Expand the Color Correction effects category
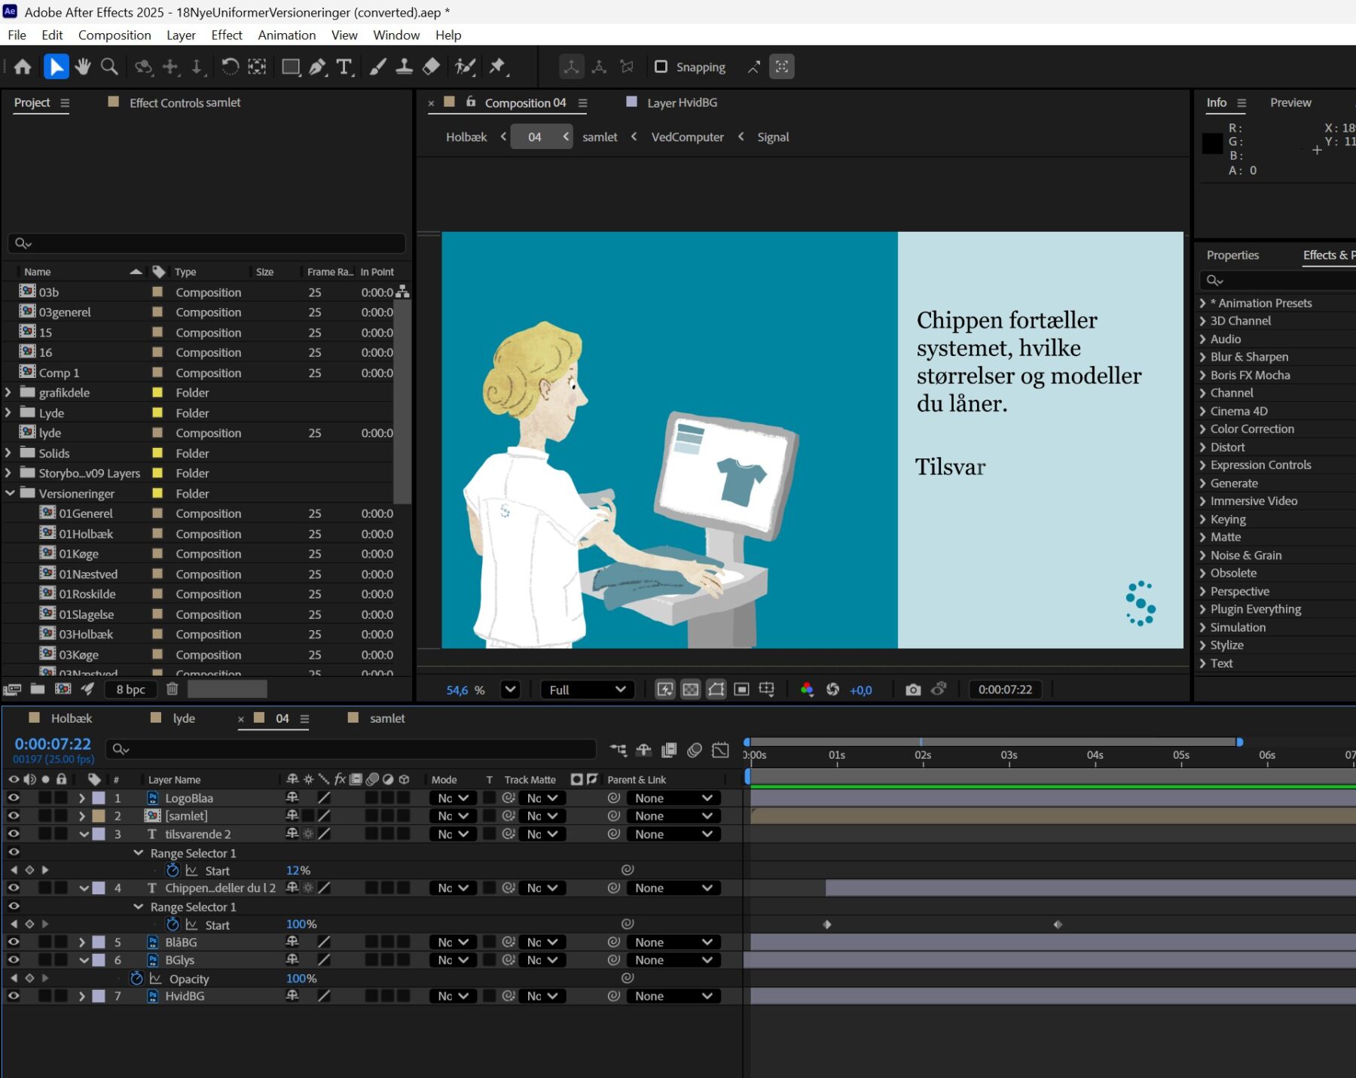1356x1078 pixels. click(x=1203, y=429)
